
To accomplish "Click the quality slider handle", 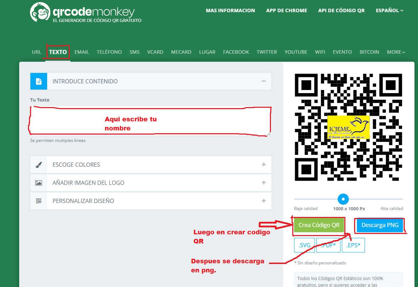I will point(343,199).
